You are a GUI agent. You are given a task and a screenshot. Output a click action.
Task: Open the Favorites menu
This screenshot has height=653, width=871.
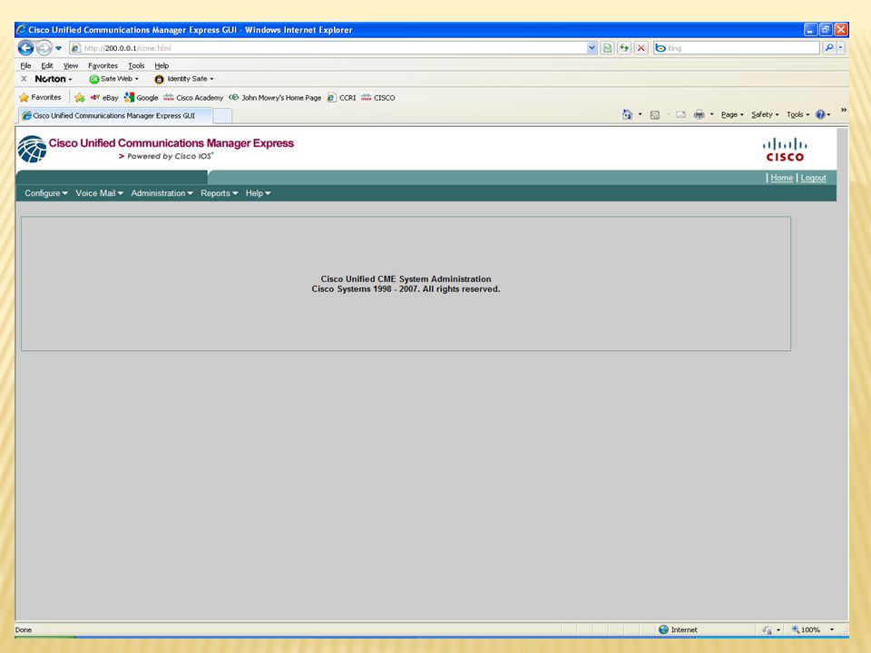pyautogui.click(x=103, y=65)
